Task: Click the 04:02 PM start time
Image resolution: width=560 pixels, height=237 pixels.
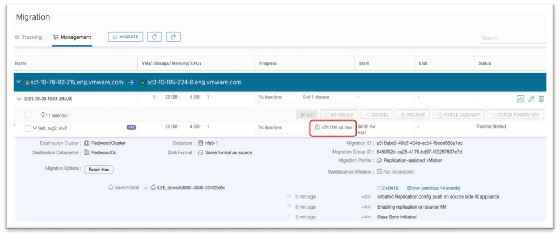Action: pyautogui.click(x=367, y=126)
